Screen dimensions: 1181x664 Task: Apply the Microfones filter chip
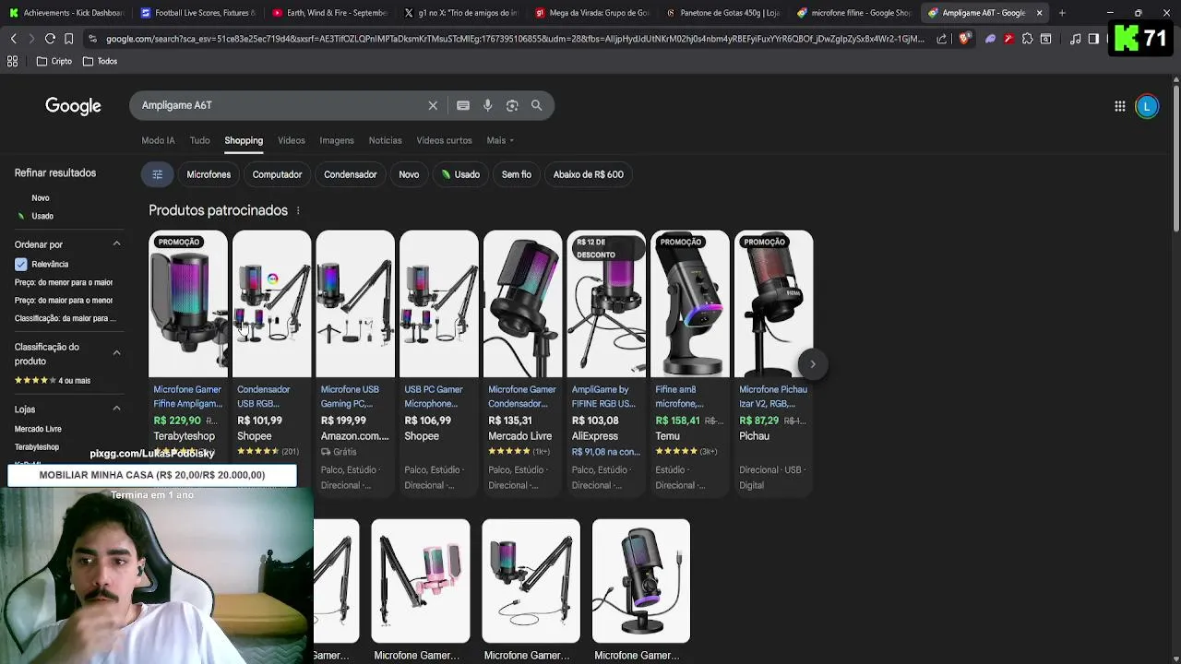[209, 174]
